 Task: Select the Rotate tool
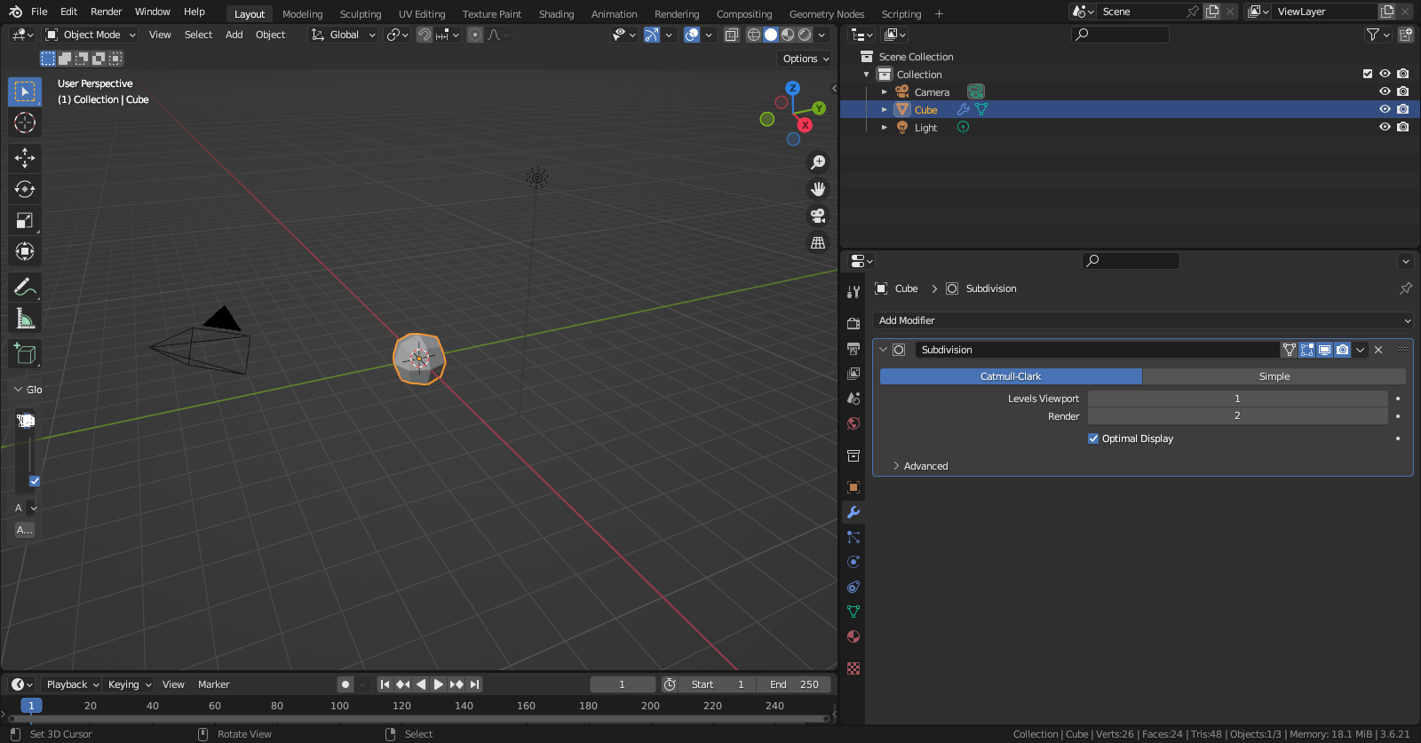25,189
